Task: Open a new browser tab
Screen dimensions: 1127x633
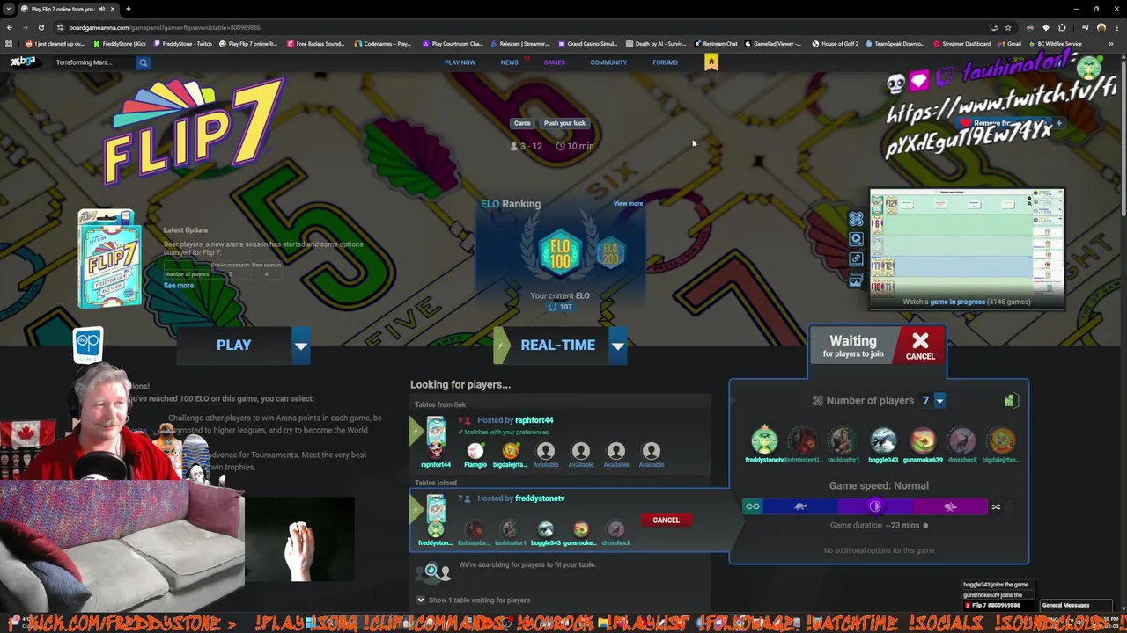Action: (128, 9)
